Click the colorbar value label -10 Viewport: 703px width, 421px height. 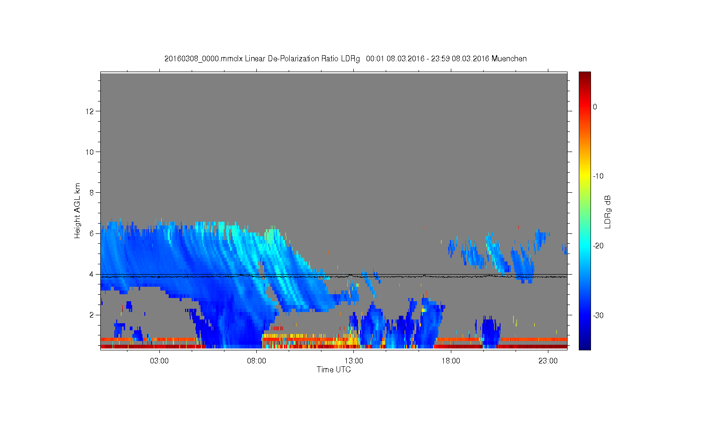click(598, 176)
